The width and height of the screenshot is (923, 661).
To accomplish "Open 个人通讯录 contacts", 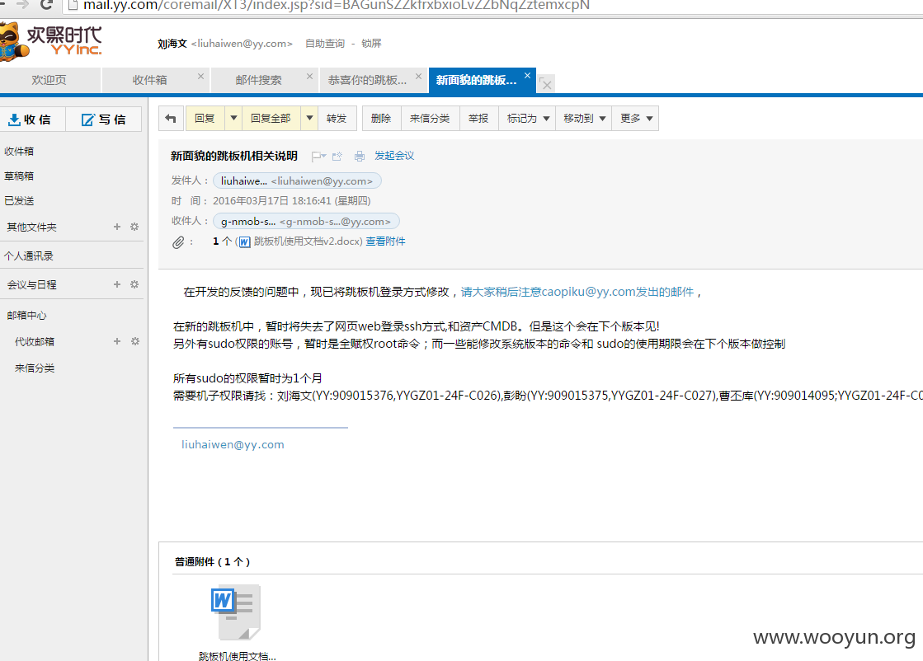I will point(28,255).
